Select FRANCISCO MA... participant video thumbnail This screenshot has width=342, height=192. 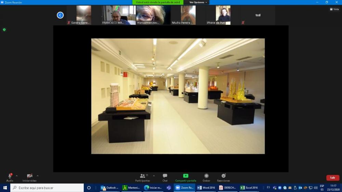(x=118, y=15)
